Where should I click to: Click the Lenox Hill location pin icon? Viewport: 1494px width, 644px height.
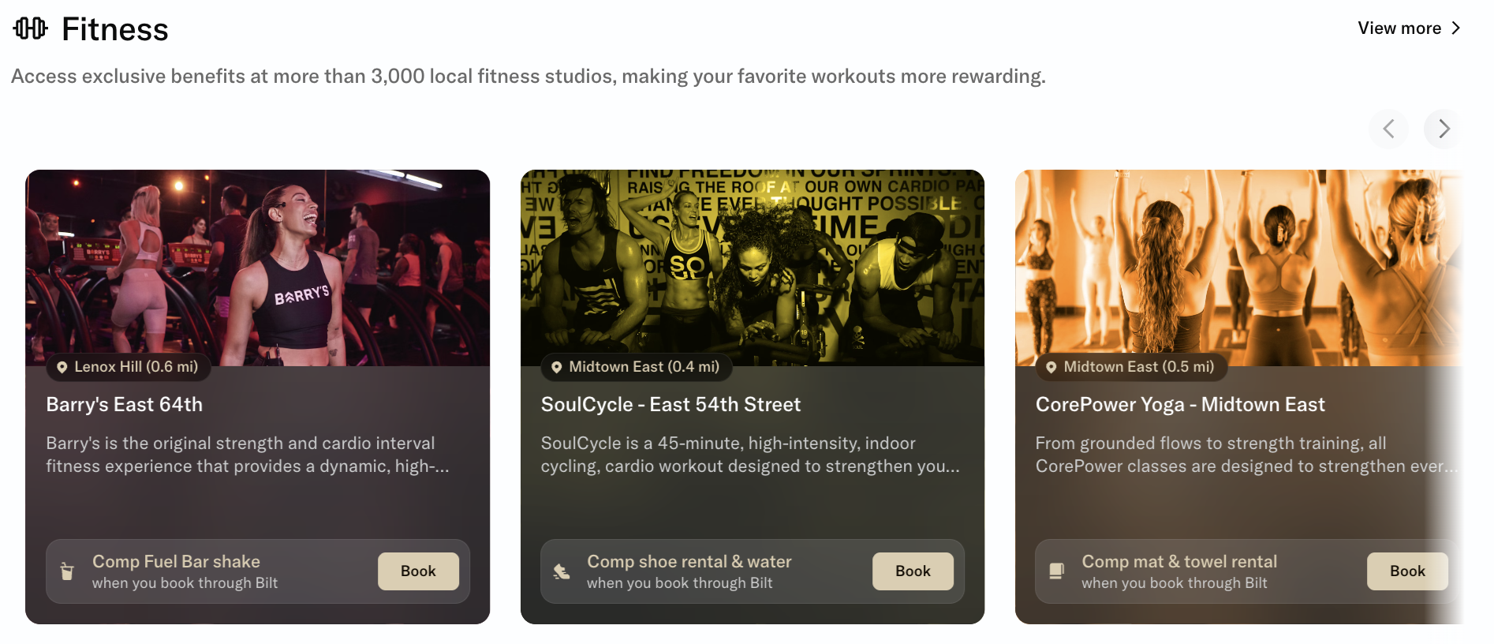(x=62, y=367)
